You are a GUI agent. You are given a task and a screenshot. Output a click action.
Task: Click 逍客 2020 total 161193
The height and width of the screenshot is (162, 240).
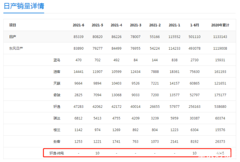(220, 71)
